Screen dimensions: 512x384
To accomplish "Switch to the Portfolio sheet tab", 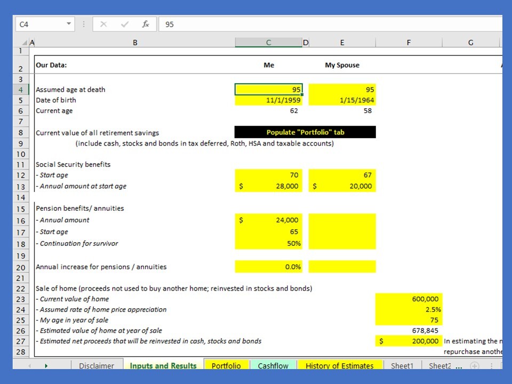I will (x=226, y=365).
